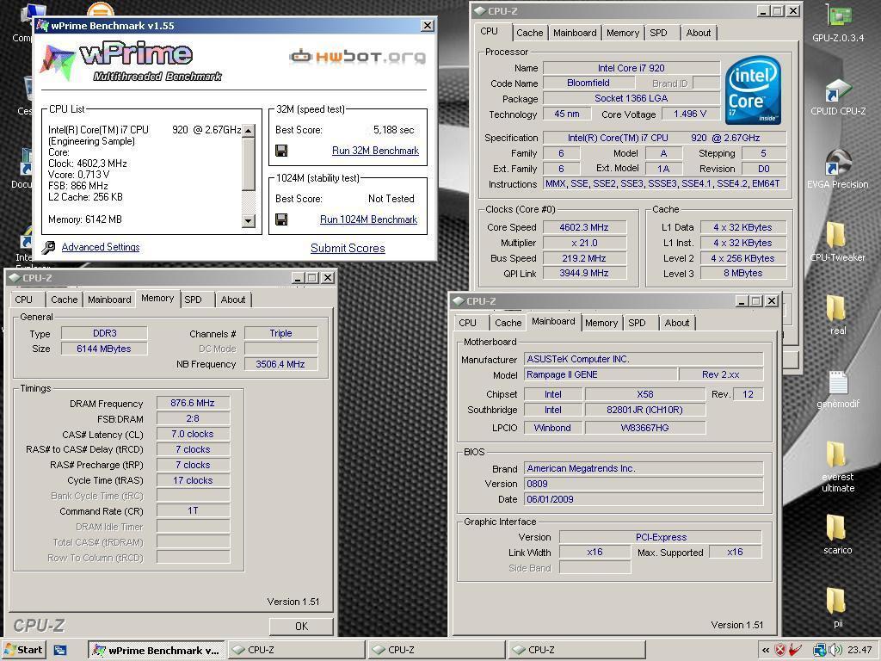Click the hwbot.org logo
This screenshot has width=881, height=661.
tap(357, 56)
